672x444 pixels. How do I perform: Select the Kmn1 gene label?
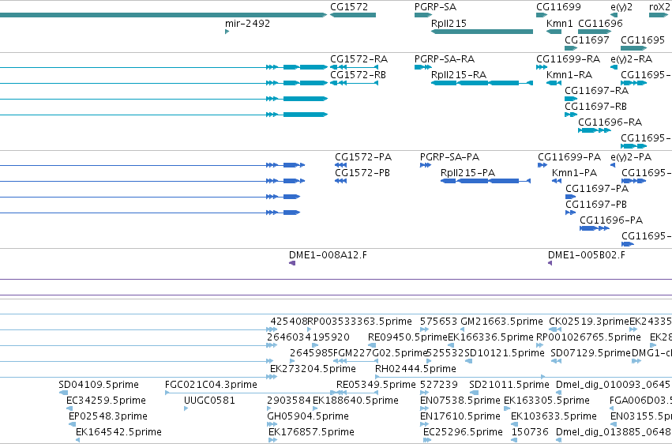click(x=559, y=23)
